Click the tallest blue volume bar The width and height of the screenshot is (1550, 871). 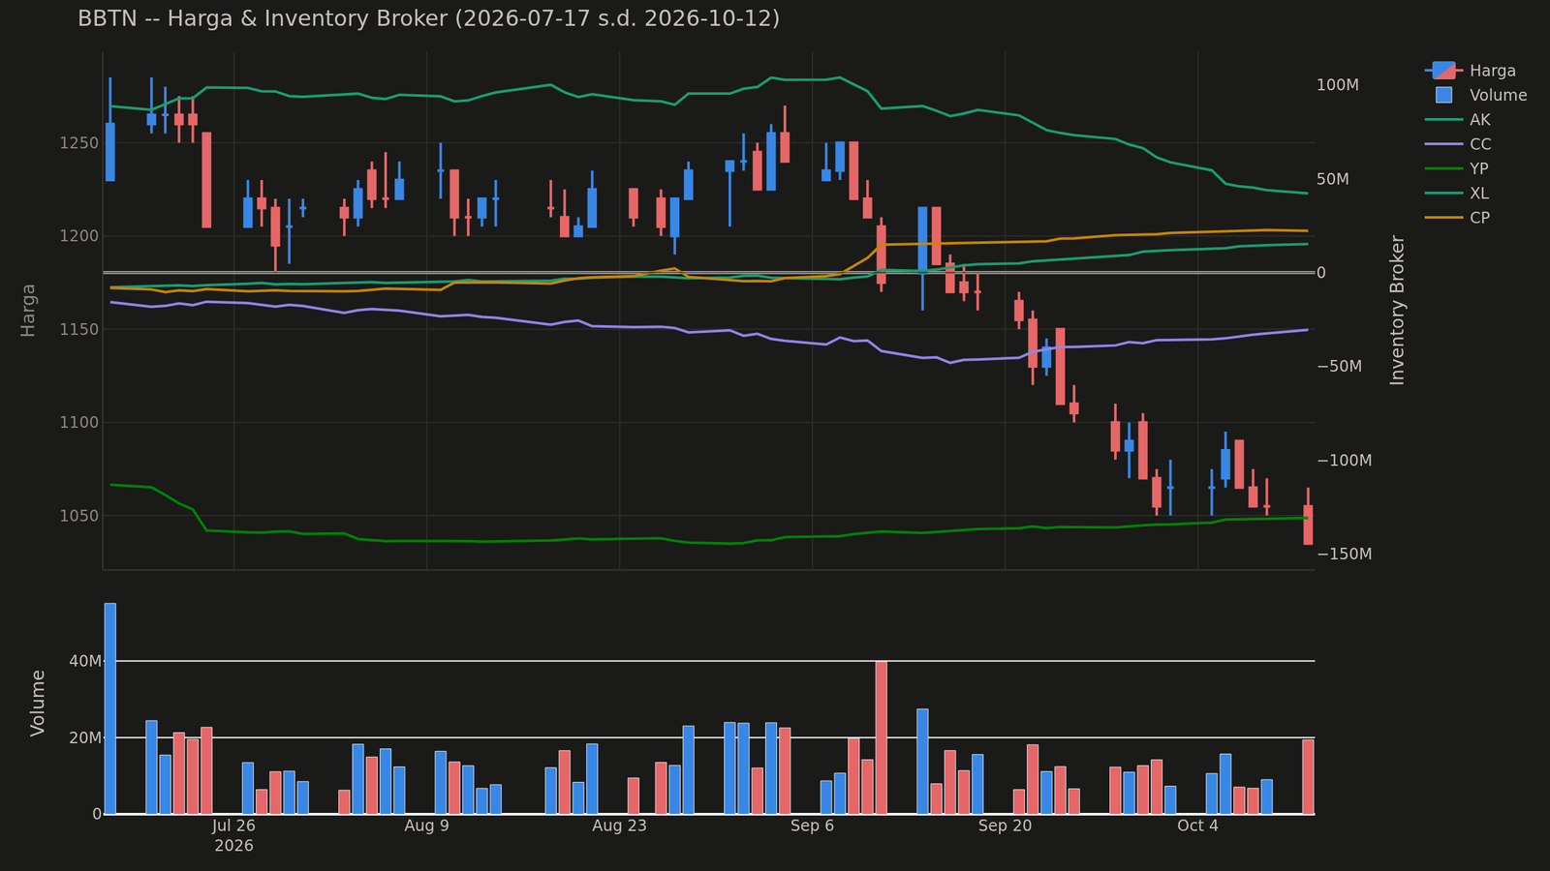pos(109,708)
